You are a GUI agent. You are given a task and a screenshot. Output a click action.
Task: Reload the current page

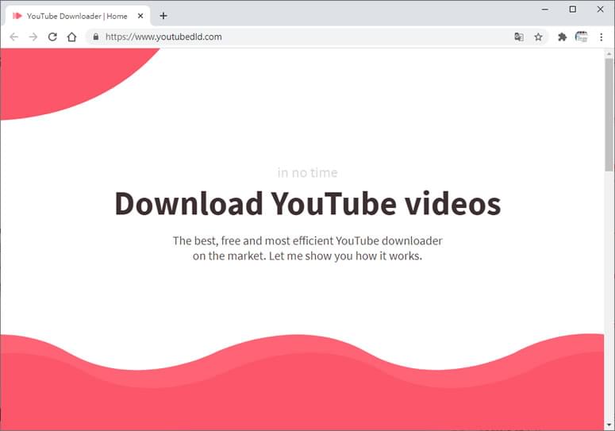(x=52, y=37)
